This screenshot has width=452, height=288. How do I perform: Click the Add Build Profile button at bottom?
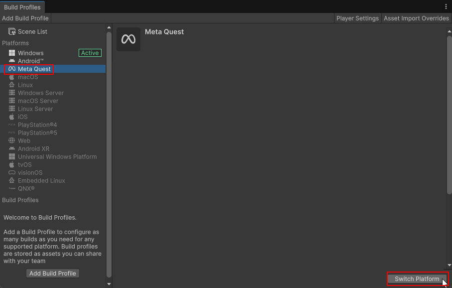[52, 273]
